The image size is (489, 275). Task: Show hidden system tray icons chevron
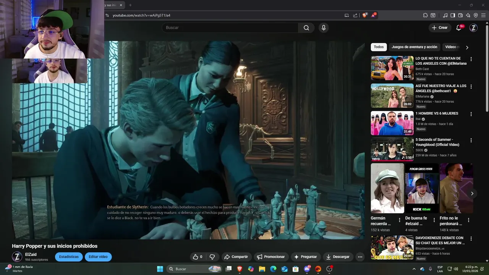(414, 269)
